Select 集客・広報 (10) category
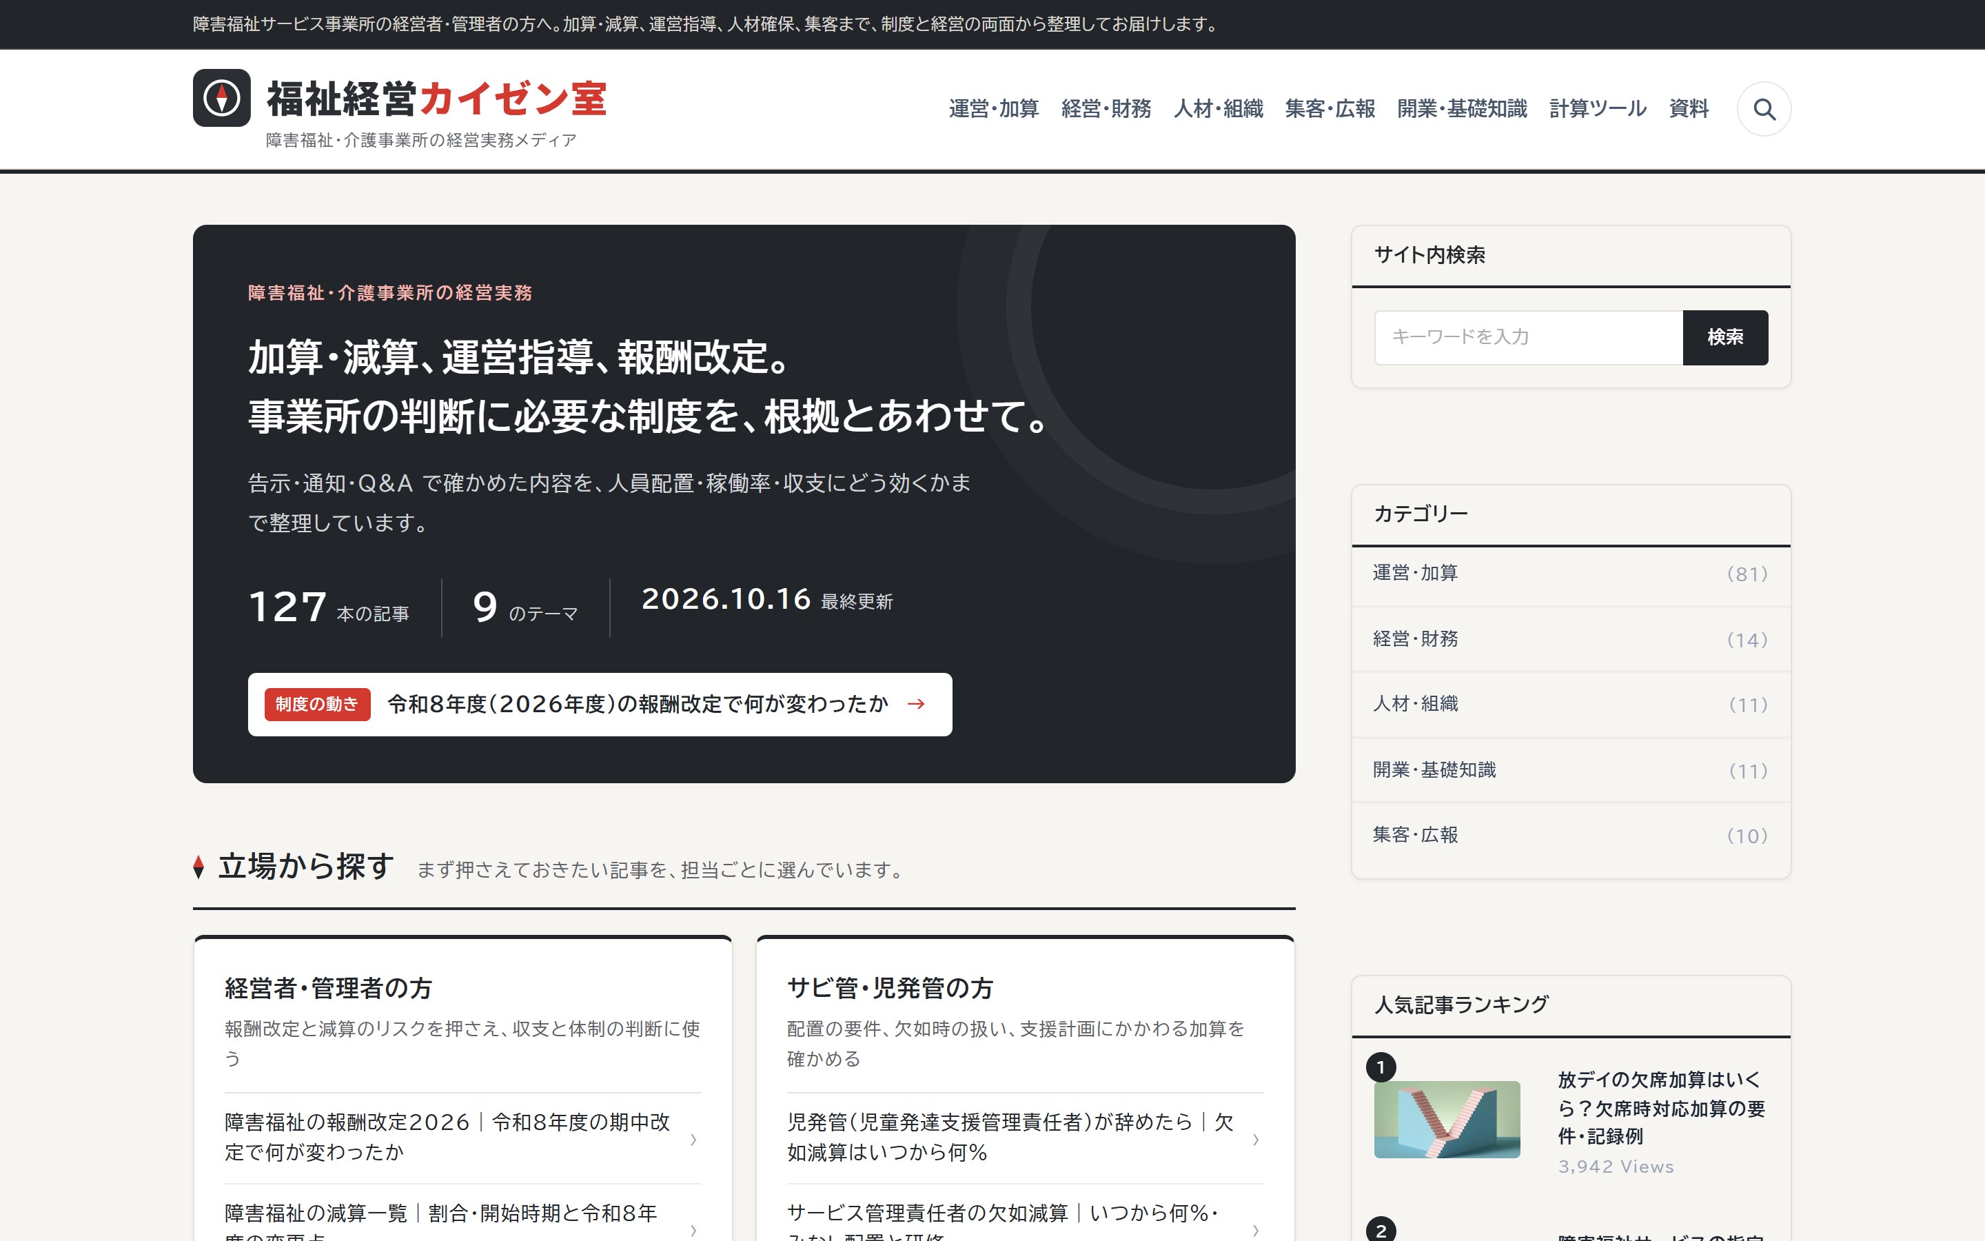Viewport: 1985px width, 1241px height. coord(1571,836)
